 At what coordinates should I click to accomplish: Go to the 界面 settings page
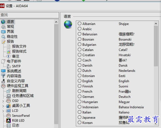10,32
